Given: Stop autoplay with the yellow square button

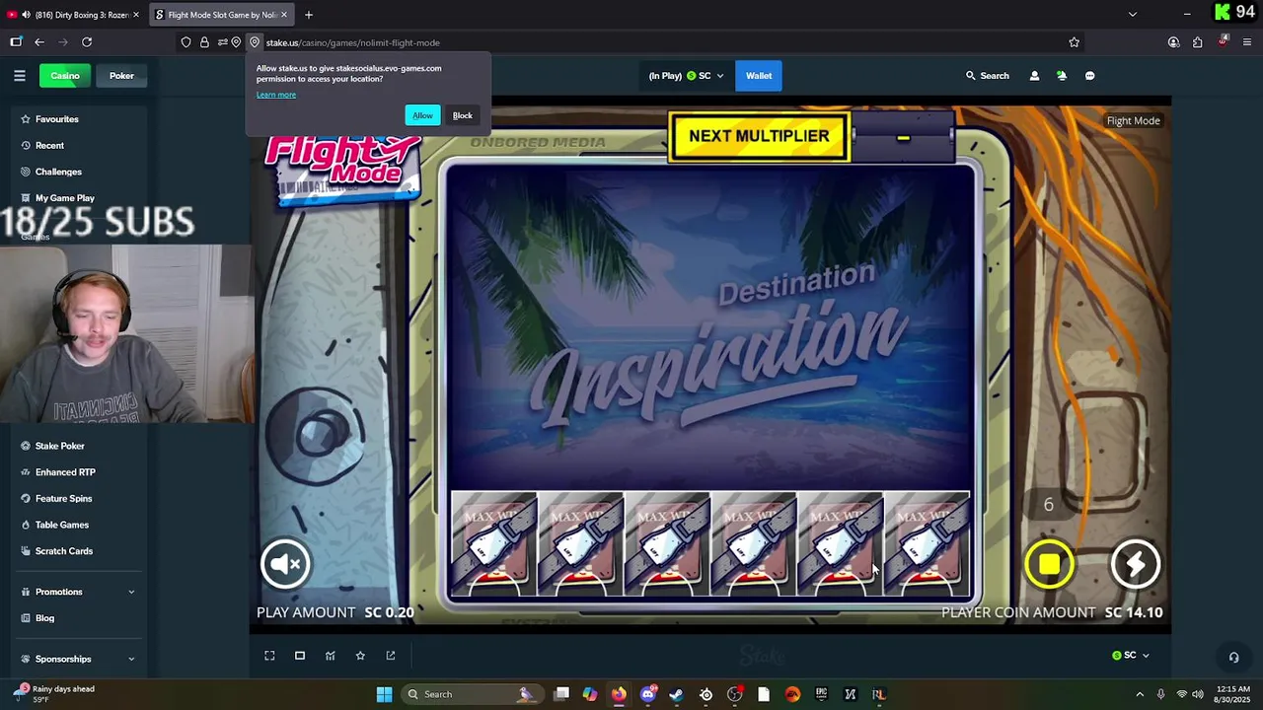Looking at the screenshot, I should 1049,563.
